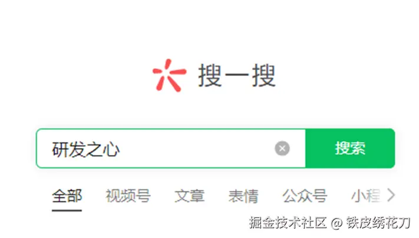Open the 文章 tab
Viewport: 419px width, 238px height.
tap(189, 196)
